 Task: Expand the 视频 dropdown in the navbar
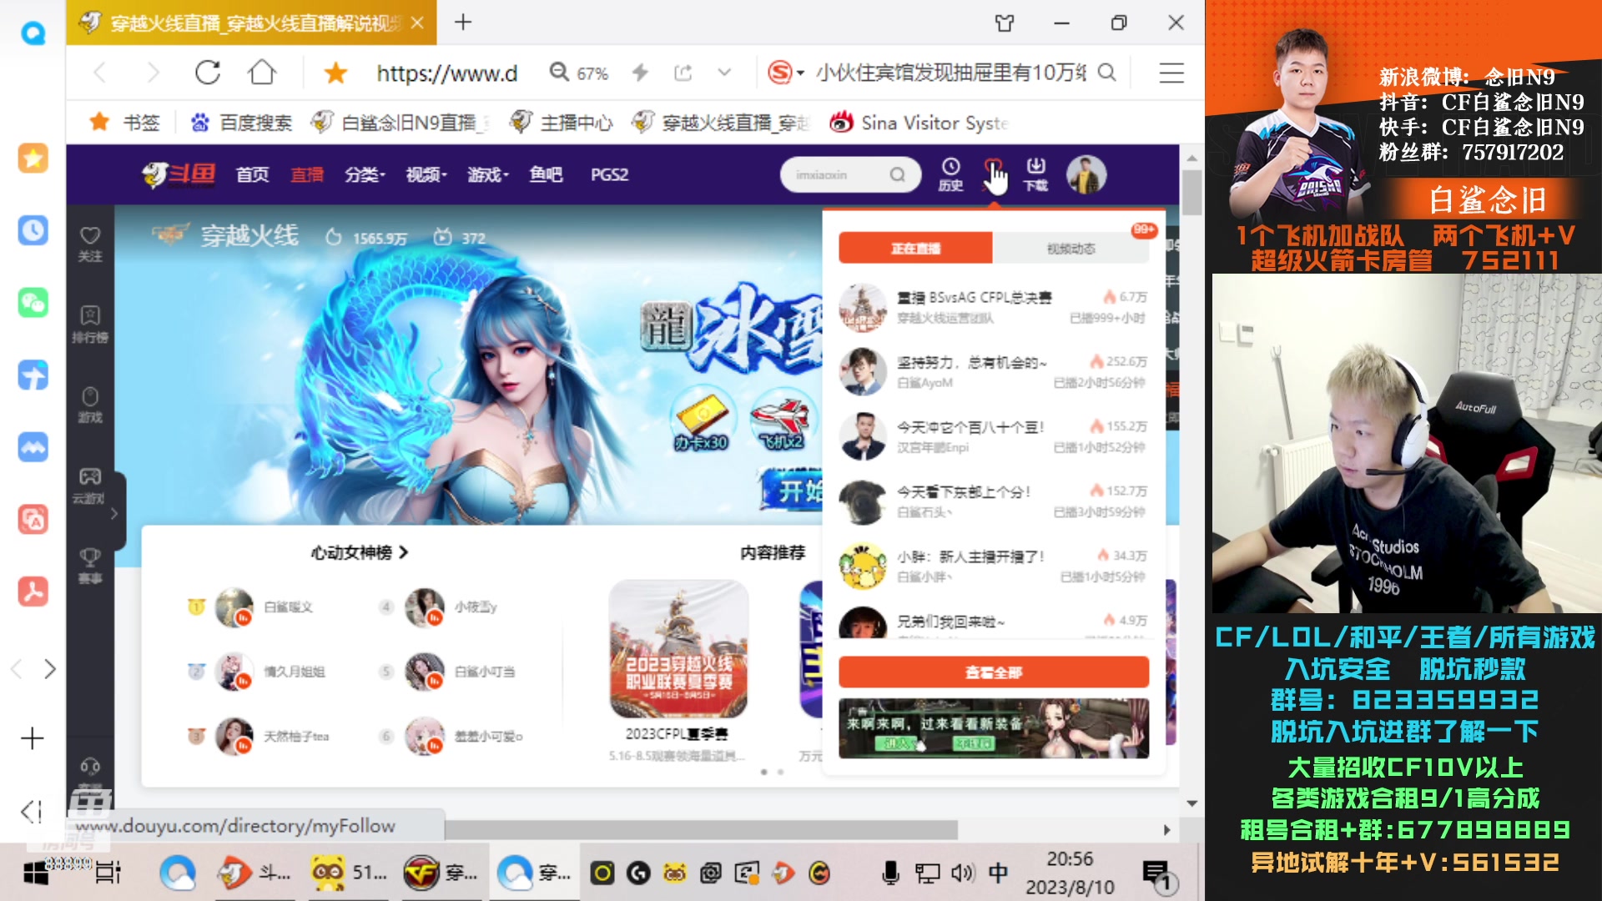[x=424, y=174]
